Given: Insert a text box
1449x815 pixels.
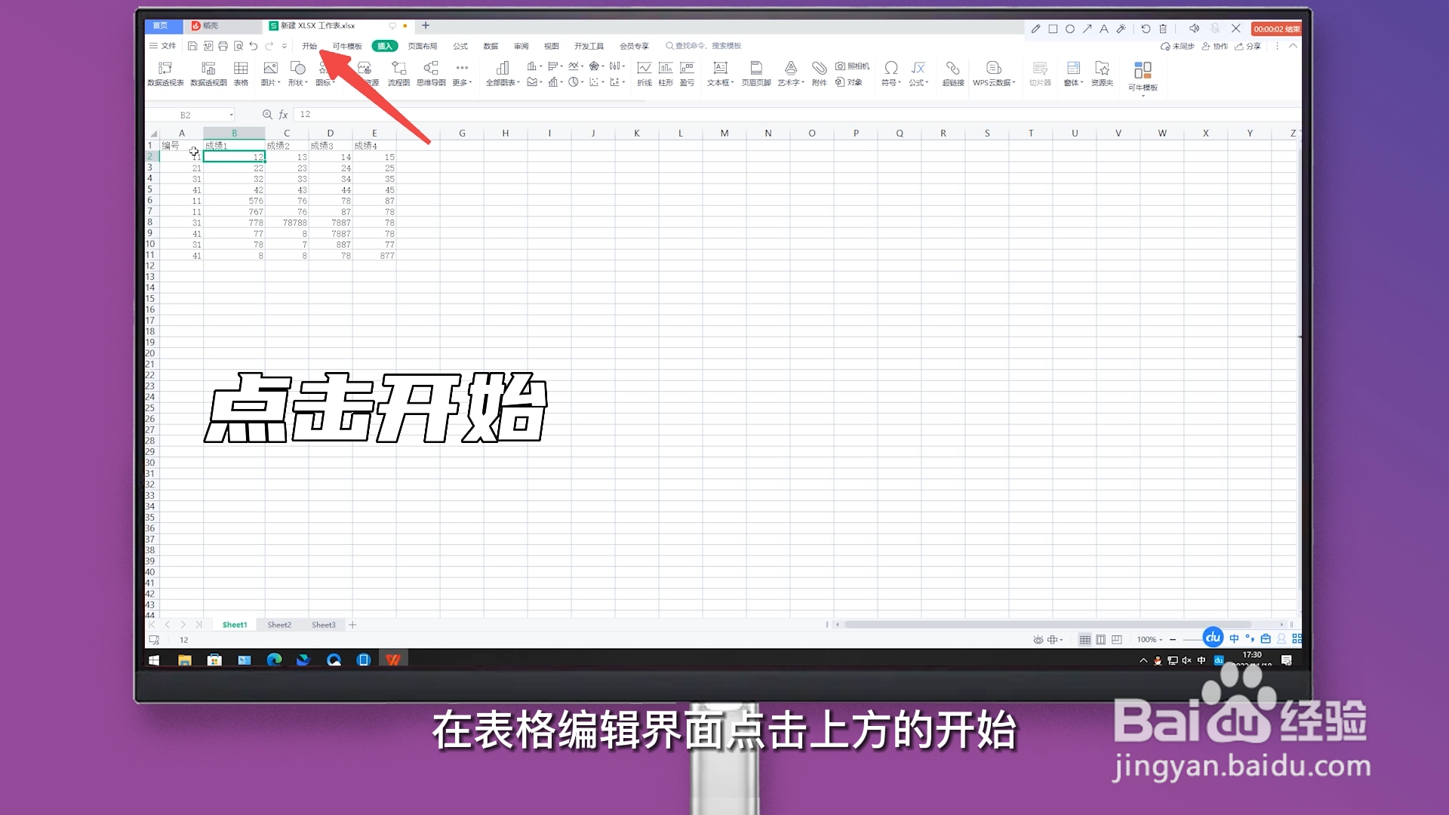Looking at the screenshot, I should (x=719, y=73).
